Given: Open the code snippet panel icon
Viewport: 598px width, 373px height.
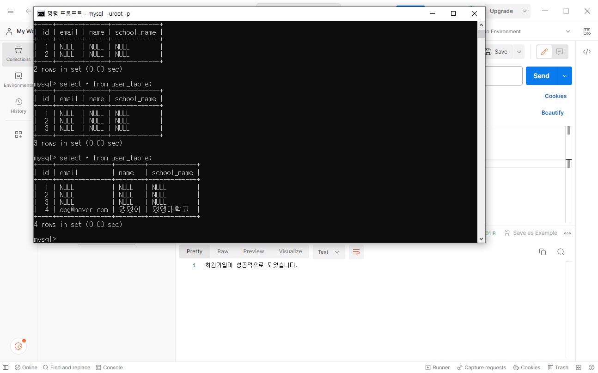Looking at the screenshot, I should point(587,52).
